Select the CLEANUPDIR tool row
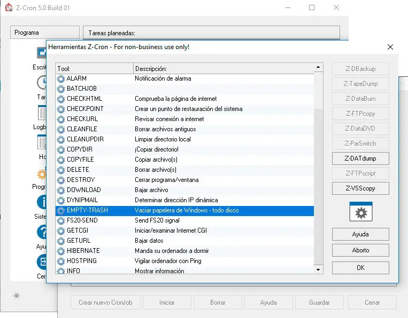The image size is (408, 318). (x=184, y=139)
